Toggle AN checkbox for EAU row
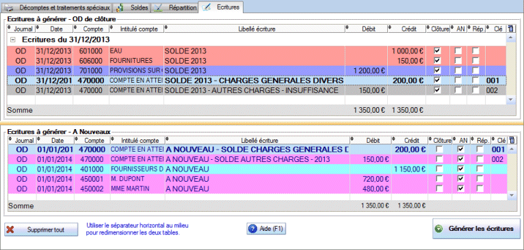 458,51
